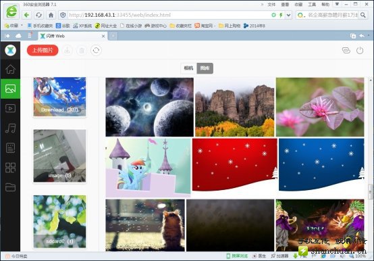
Task: Select the green pictures icon in sidebar
Action: tap(10, 89)
